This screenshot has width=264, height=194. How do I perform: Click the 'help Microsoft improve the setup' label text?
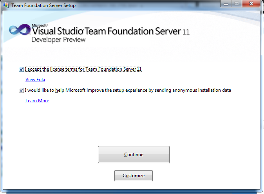pos(128,90)
